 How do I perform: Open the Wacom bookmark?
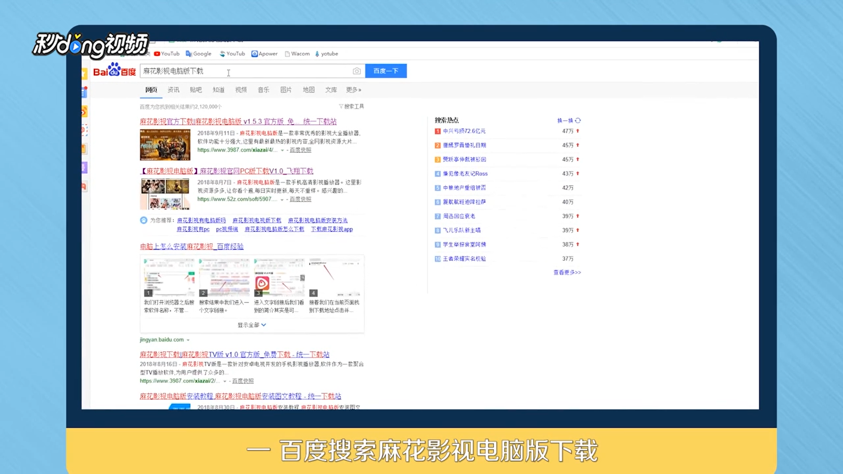[297, 54]
